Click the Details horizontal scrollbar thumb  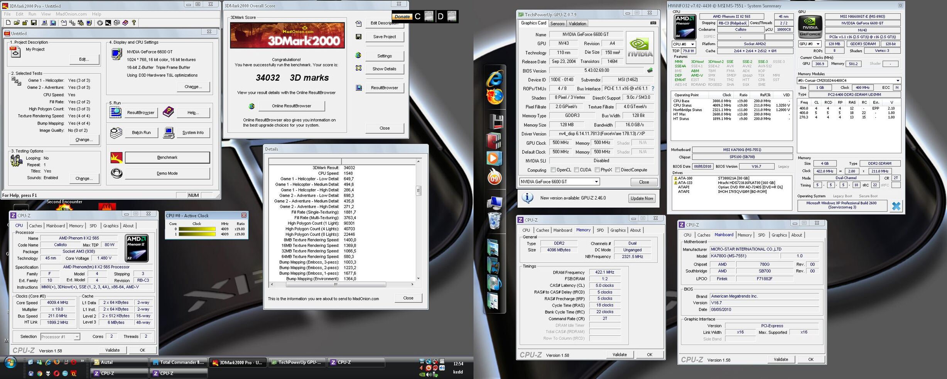pyautogui.click(x=336, y=284)
